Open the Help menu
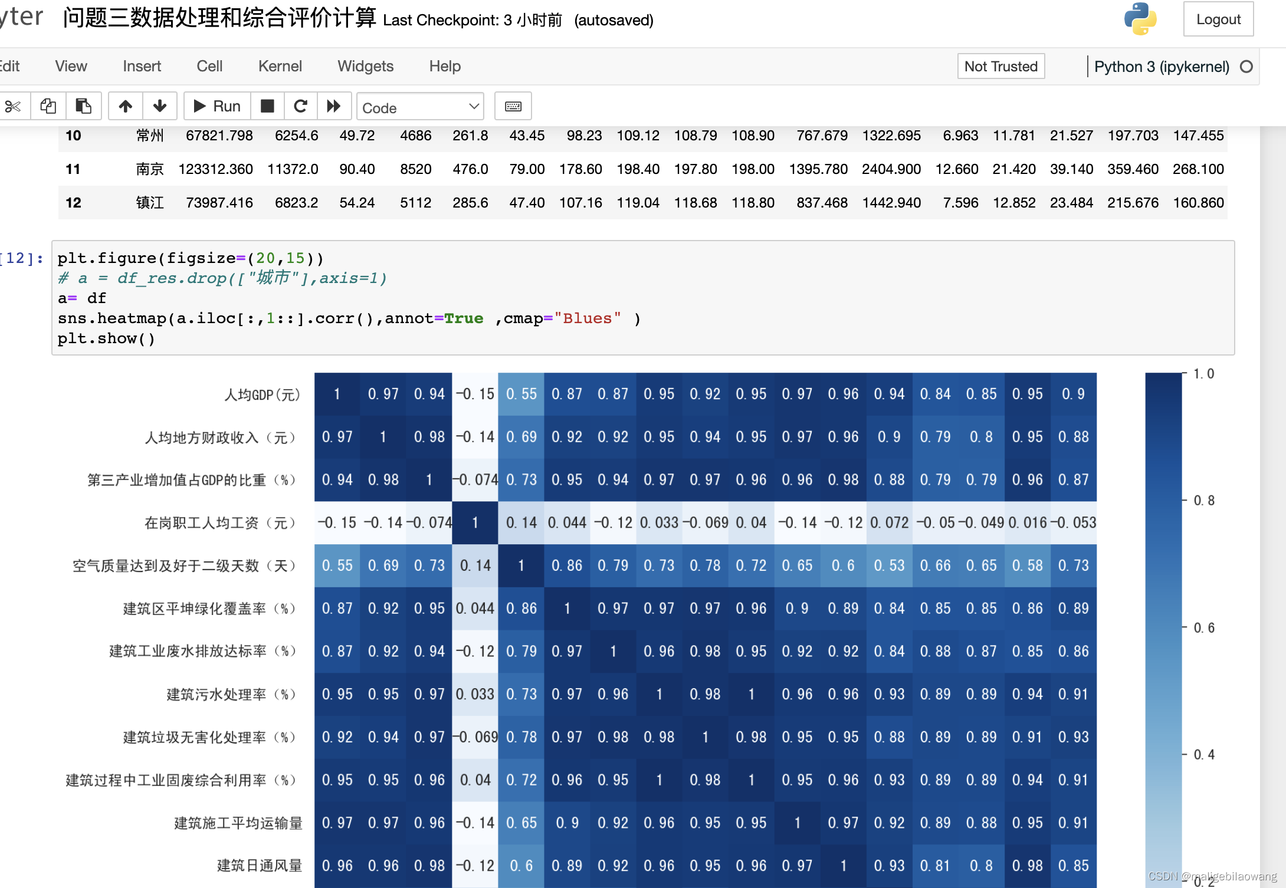The height and width of the screenshot is (888, 1286). click(445, 66)
